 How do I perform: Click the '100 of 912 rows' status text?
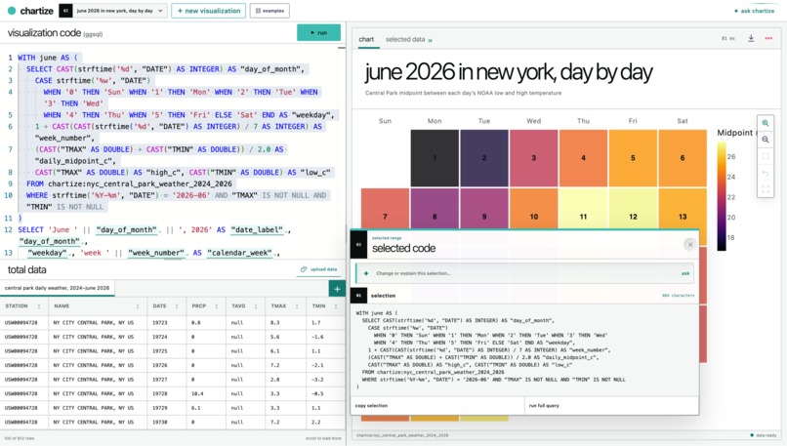[21, 438]
